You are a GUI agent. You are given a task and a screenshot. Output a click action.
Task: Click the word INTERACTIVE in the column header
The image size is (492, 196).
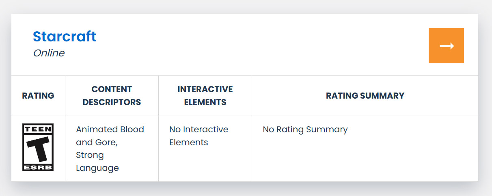click(x=205, y=89)
